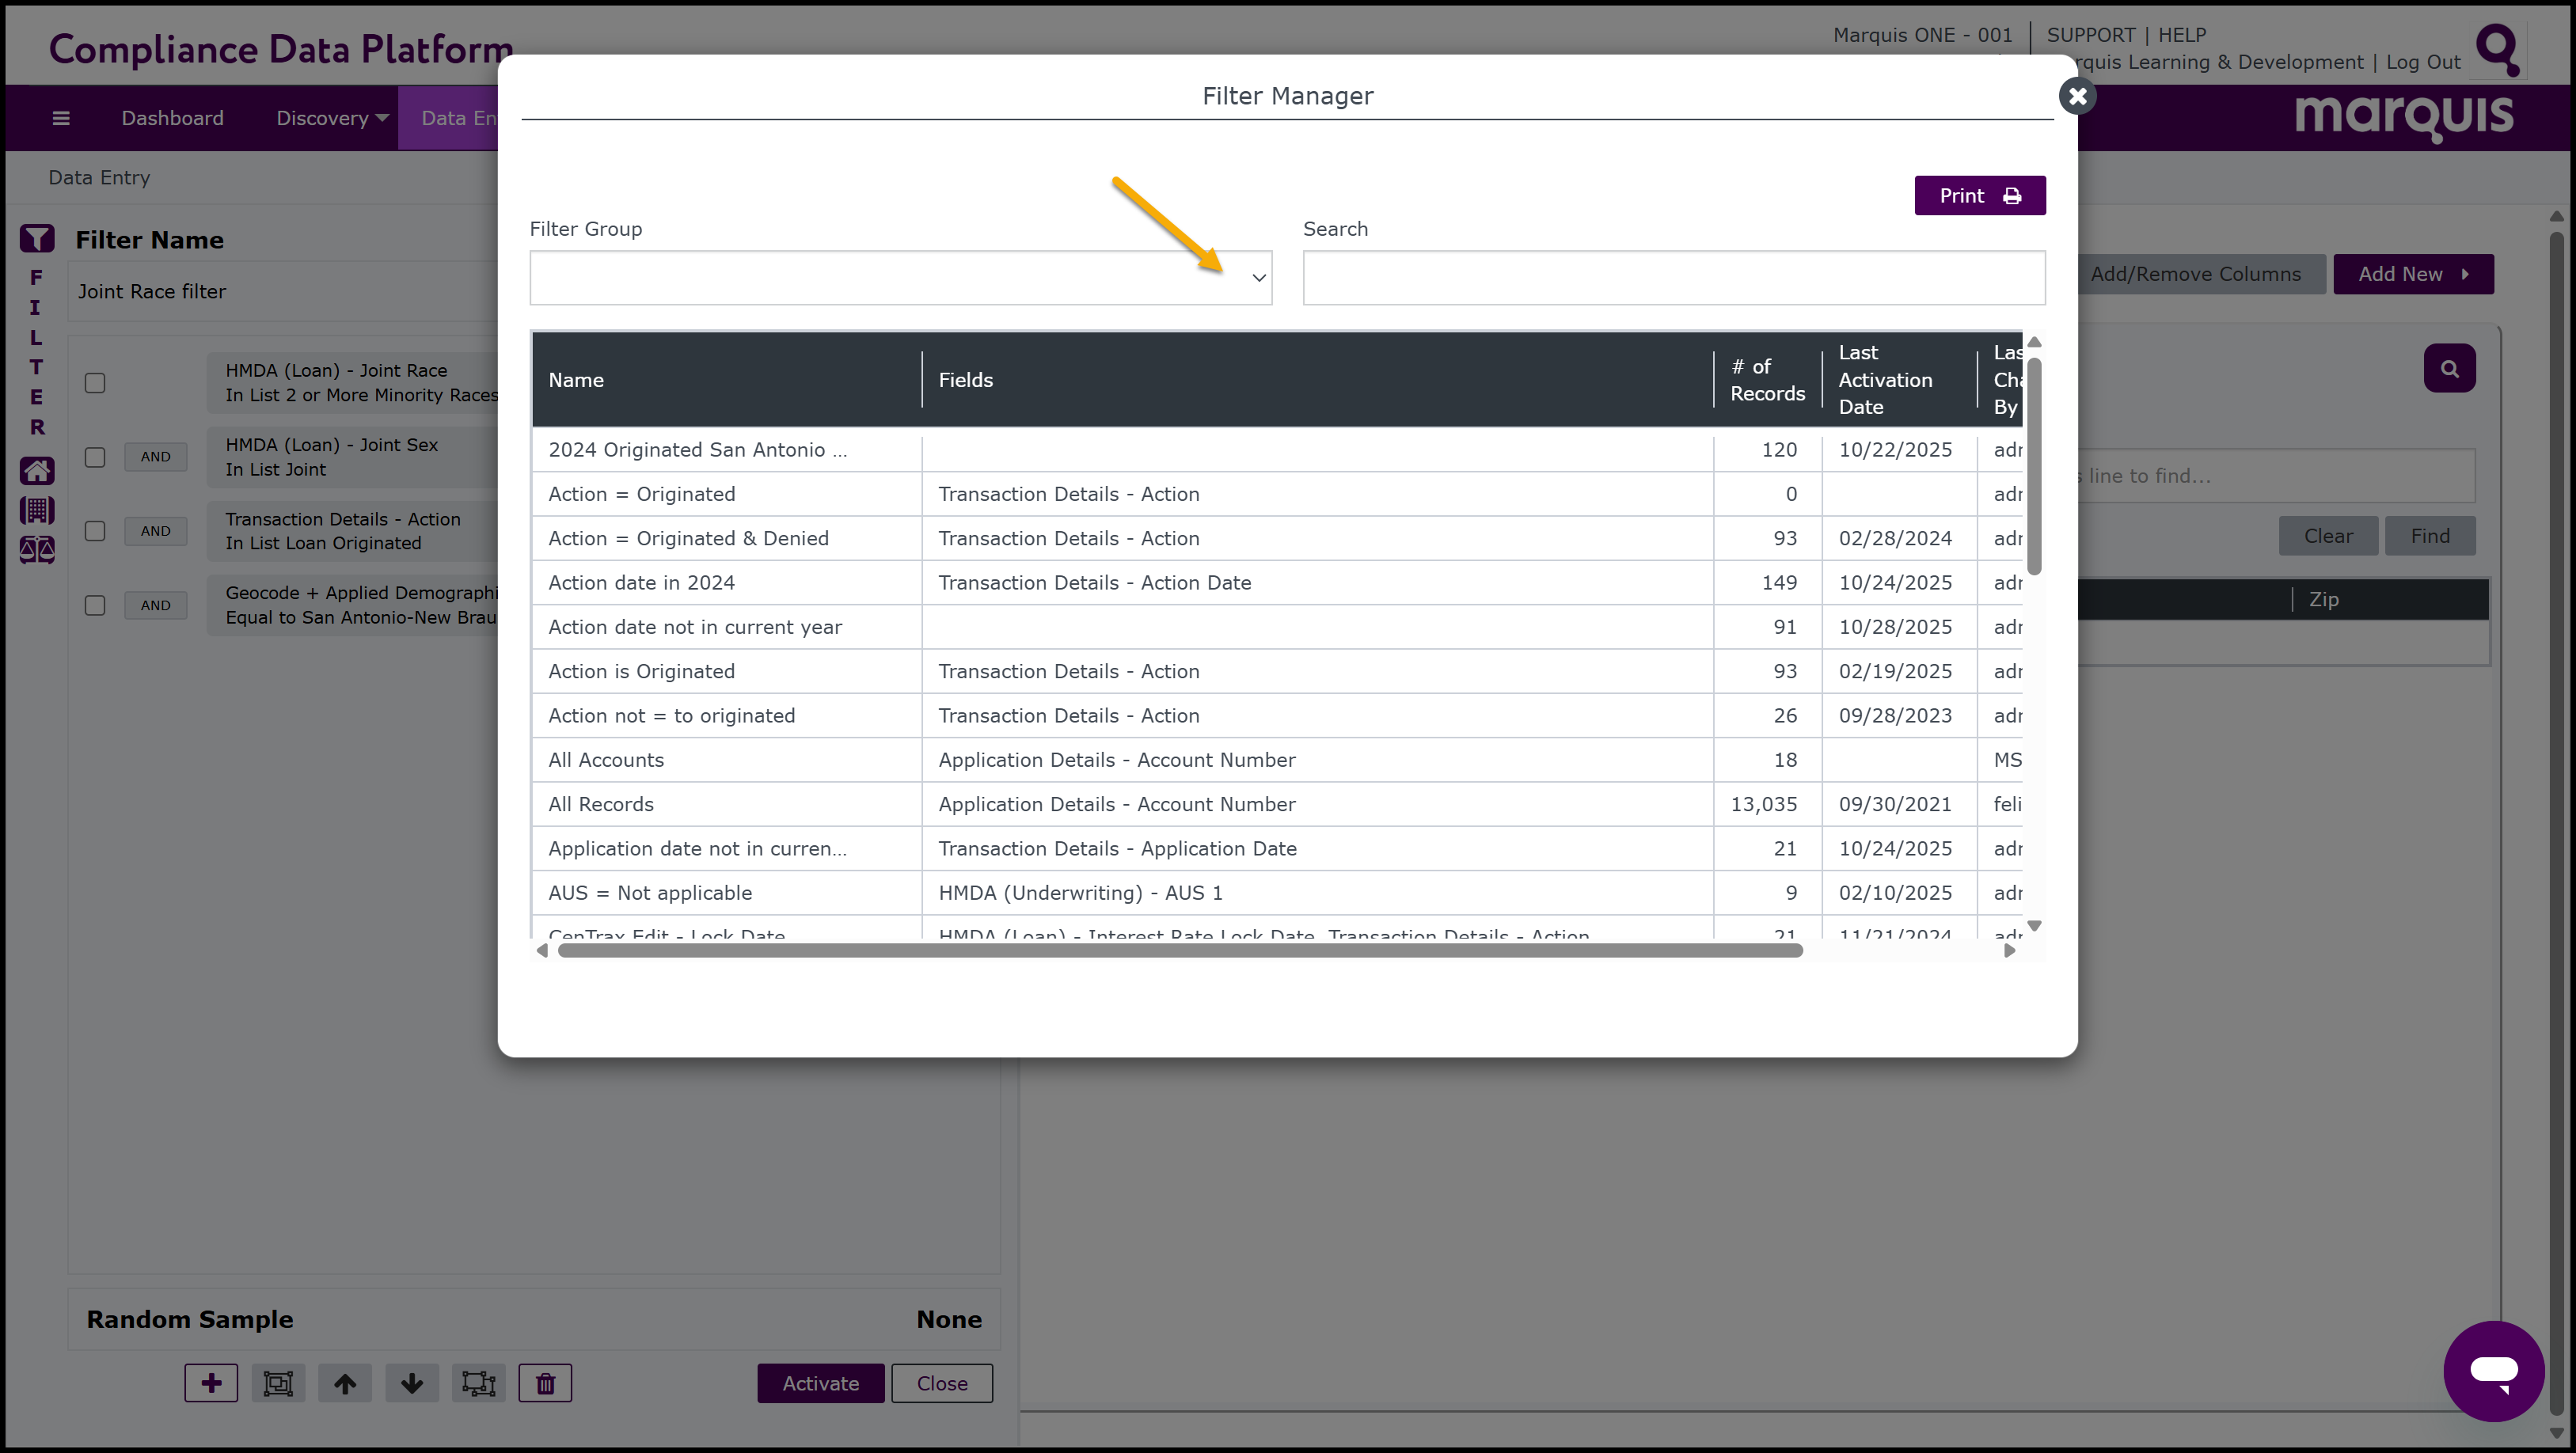Click the balance scales sidebar icon
2576x1453 pixels.
point(37,550)
